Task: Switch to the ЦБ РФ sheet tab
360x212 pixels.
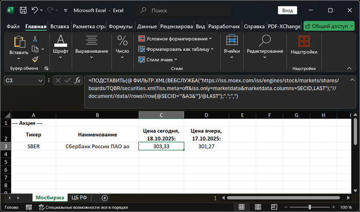Action: 79,198
